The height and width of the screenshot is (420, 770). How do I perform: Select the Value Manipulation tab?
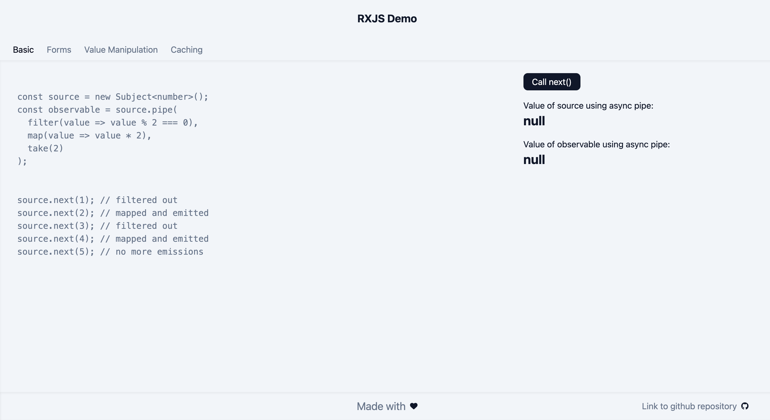(x=121, y=50)
